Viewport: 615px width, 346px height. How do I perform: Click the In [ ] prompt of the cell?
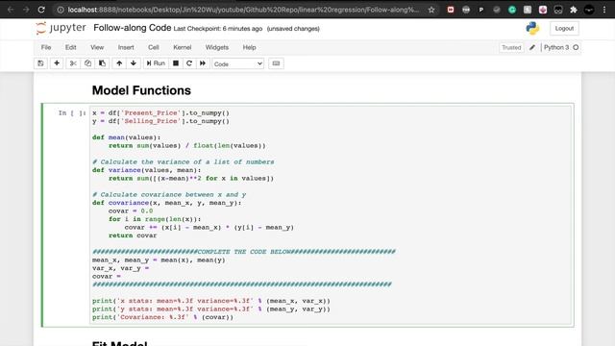(x=72, y=113)
